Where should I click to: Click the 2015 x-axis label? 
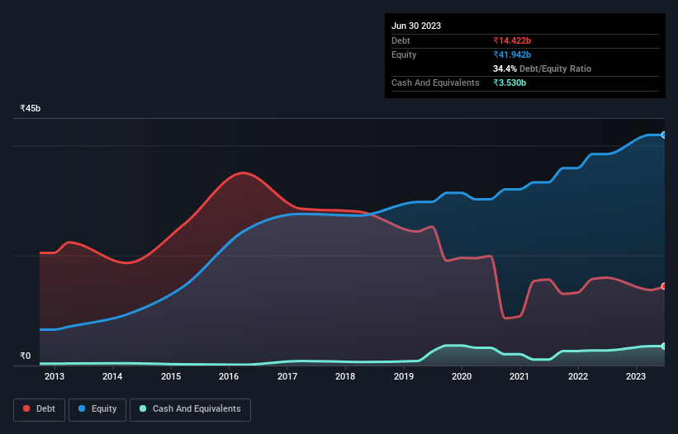coord(171,376)
